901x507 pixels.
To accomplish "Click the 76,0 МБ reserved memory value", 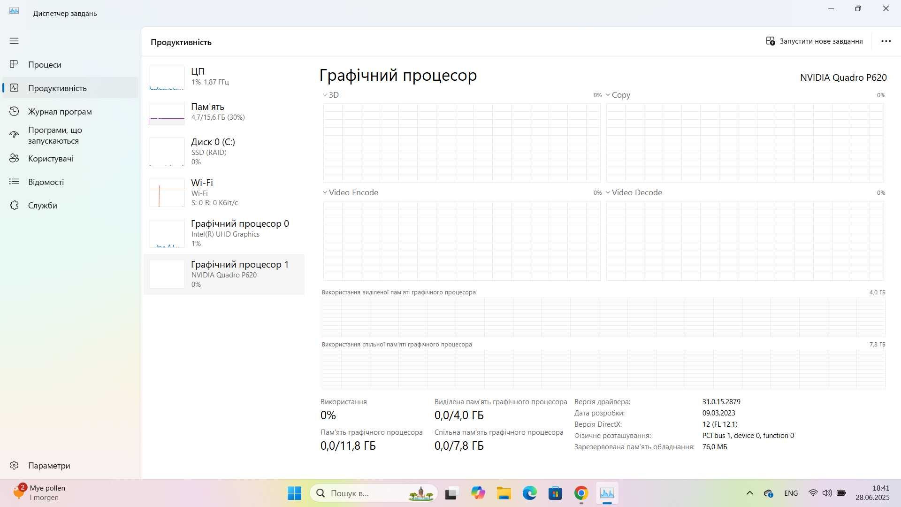I will [x=715, y=447].
